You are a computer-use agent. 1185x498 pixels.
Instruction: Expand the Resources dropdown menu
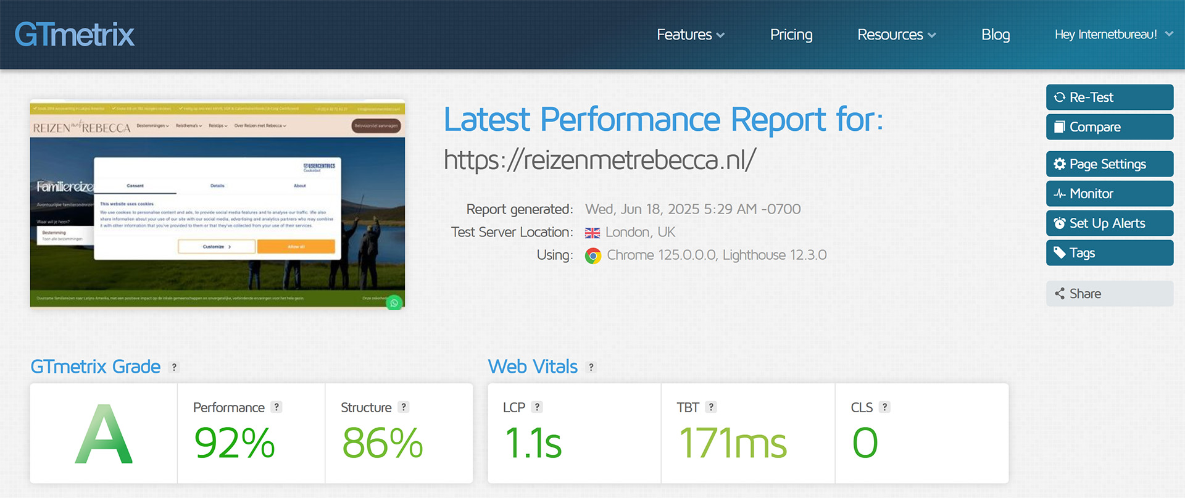(897, 35)
